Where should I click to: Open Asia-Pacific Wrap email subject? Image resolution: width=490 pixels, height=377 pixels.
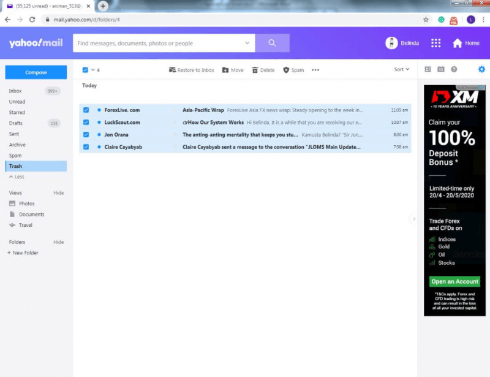point(203,110)
